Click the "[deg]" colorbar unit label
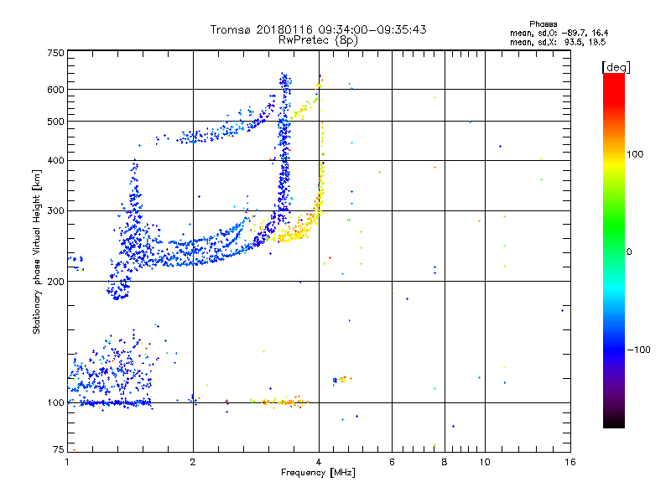 tap(616, 67)
